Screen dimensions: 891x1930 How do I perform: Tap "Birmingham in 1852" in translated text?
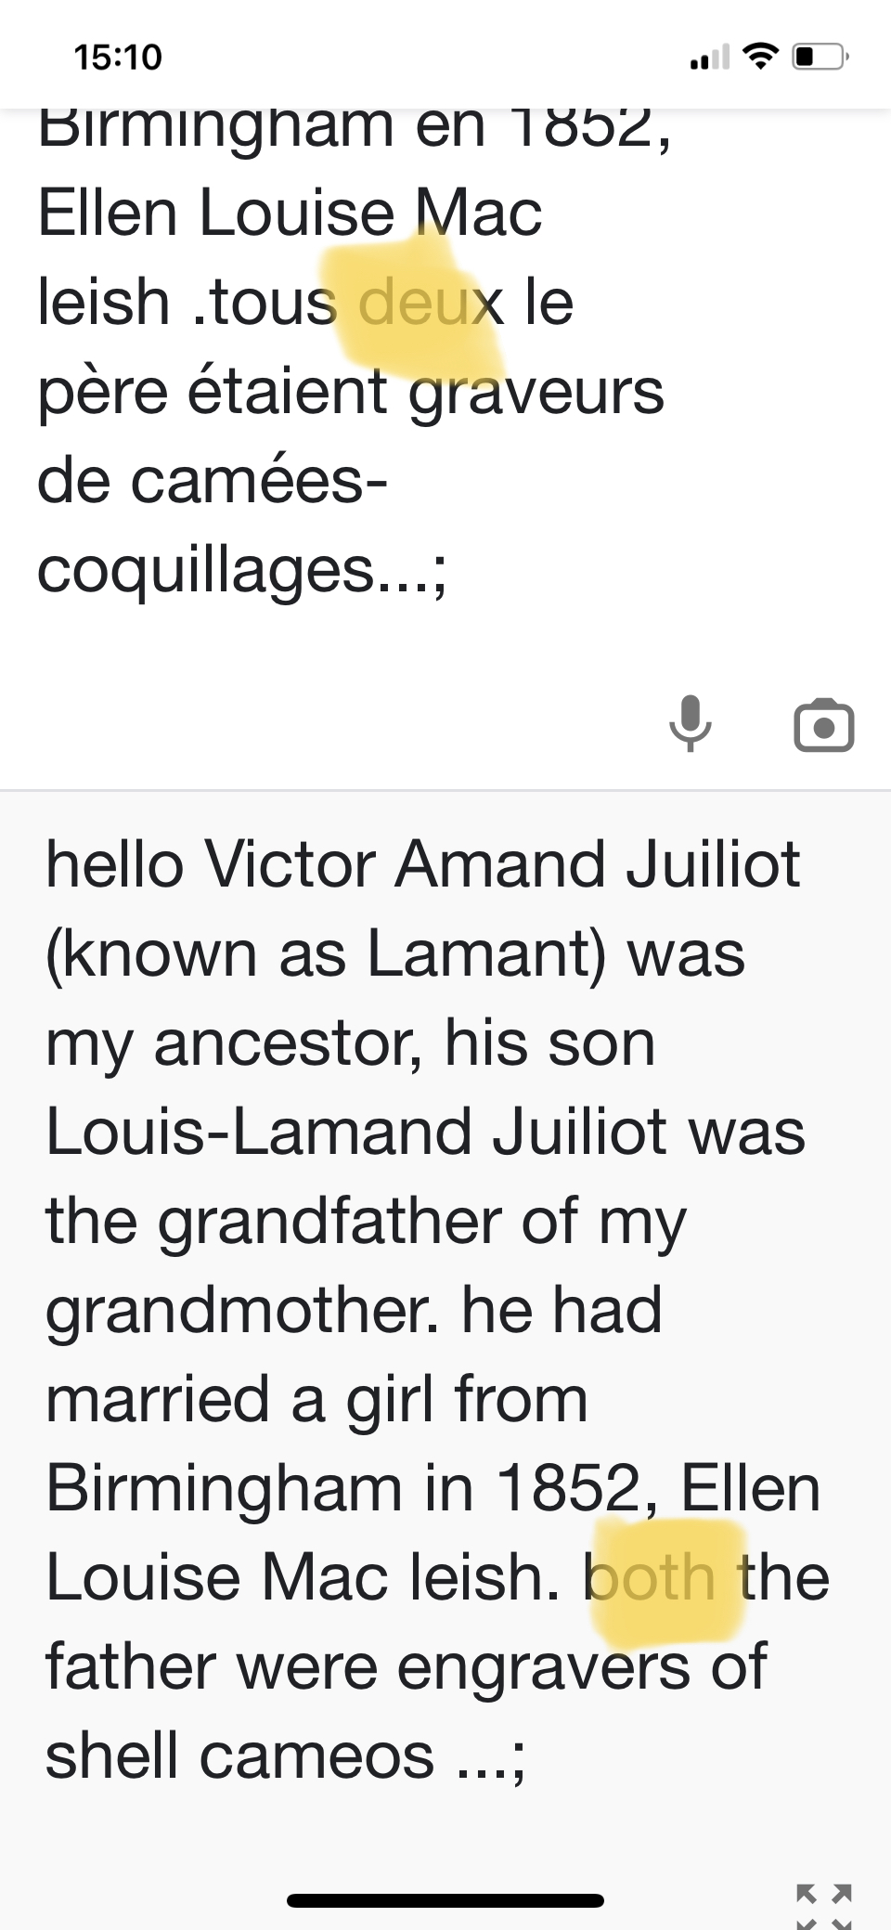[x=343, y=1489]
